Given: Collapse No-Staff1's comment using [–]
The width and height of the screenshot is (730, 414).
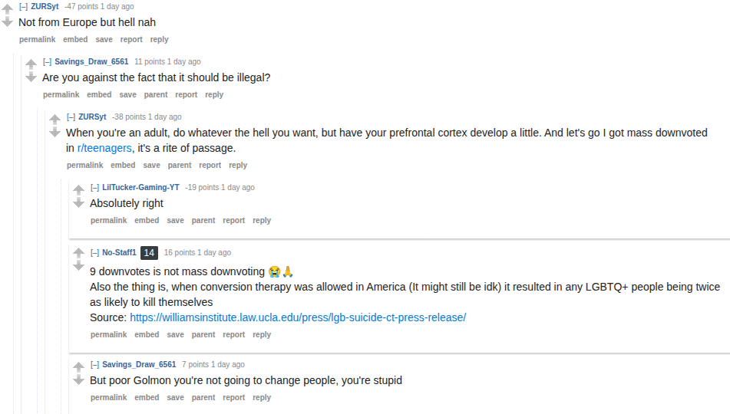Looking at the screenshot, I should point(94,252).
